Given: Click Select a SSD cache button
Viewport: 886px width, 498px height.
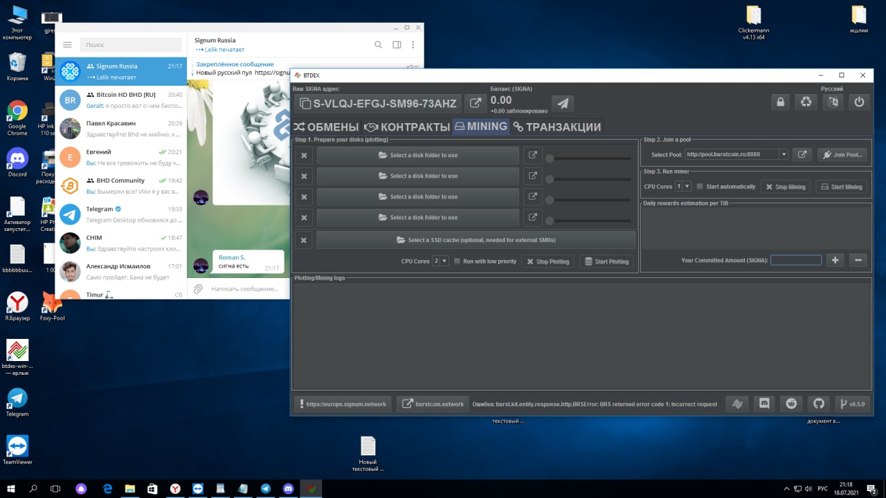Looking at the screenshot, I should (x=476, y=240).
